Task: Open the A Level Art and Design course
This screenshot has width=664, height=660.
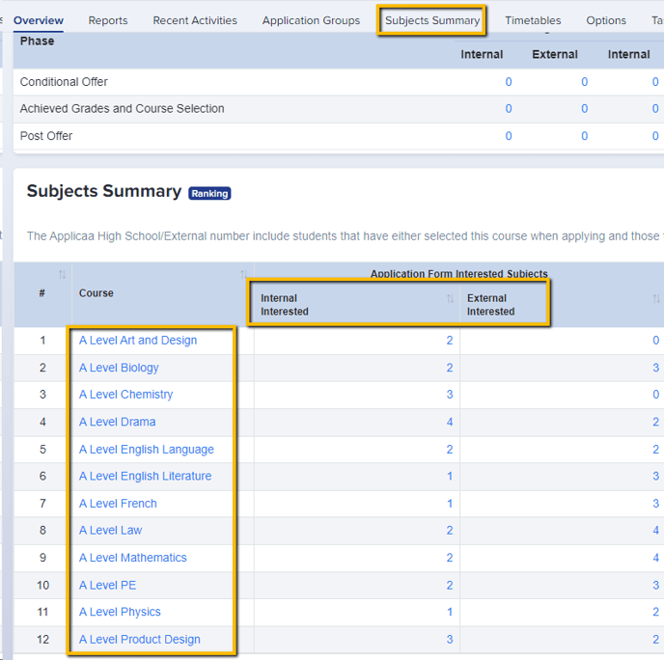Action: point(138,341)
